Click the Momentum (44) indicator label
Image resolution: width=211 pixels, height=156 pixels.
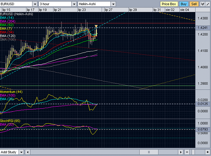tap(11, 92)
